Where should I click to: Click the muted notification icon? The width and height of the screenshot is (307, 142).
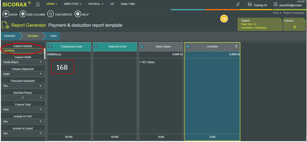[238, 5]
